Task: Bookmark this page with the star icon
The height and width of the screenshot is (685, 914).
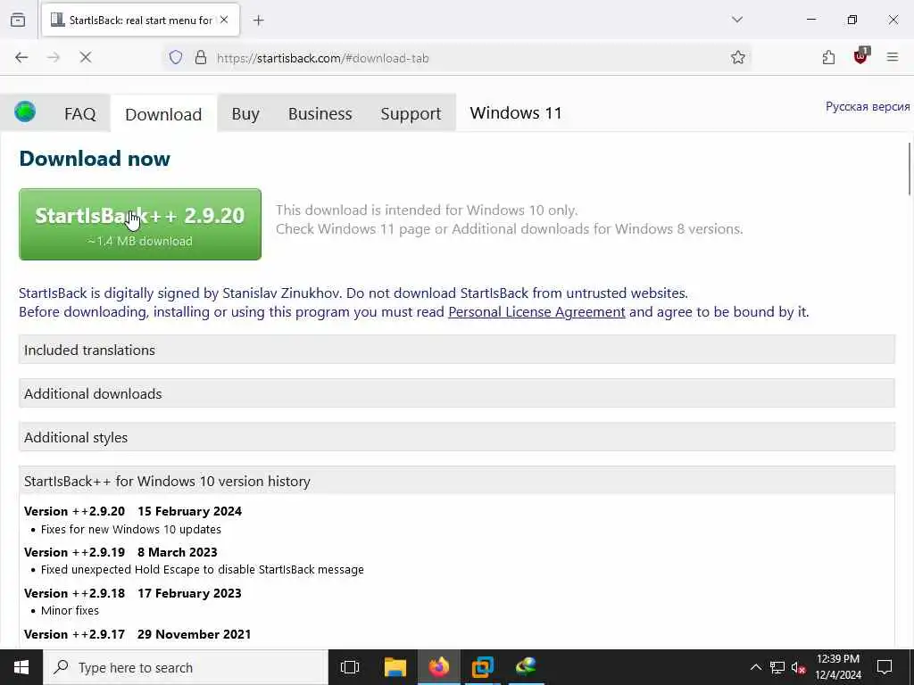Action: 738,57
